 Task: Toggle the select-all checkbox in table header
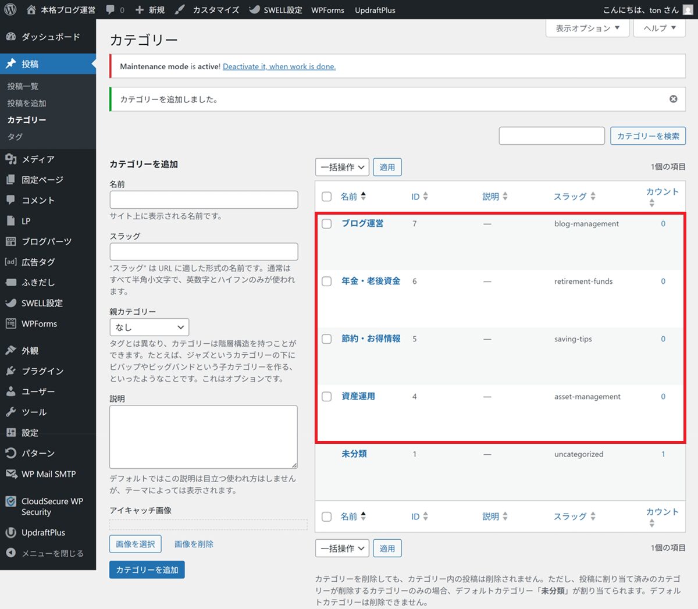click(327, 197)
